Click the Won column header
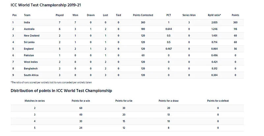This screenshot has width=264, height=136. [75, 15]
